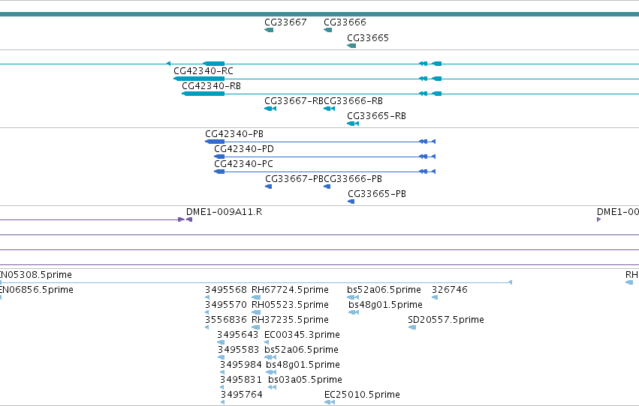Click the CG42340-PB protein label
Viewport: 639px width, 406px height.
tap(234, 133)
